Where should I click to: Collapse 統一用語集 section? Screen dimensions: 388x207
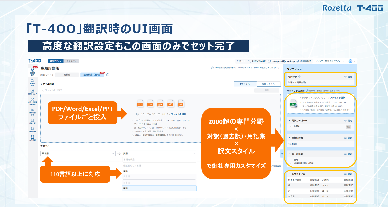coord(289,154)
